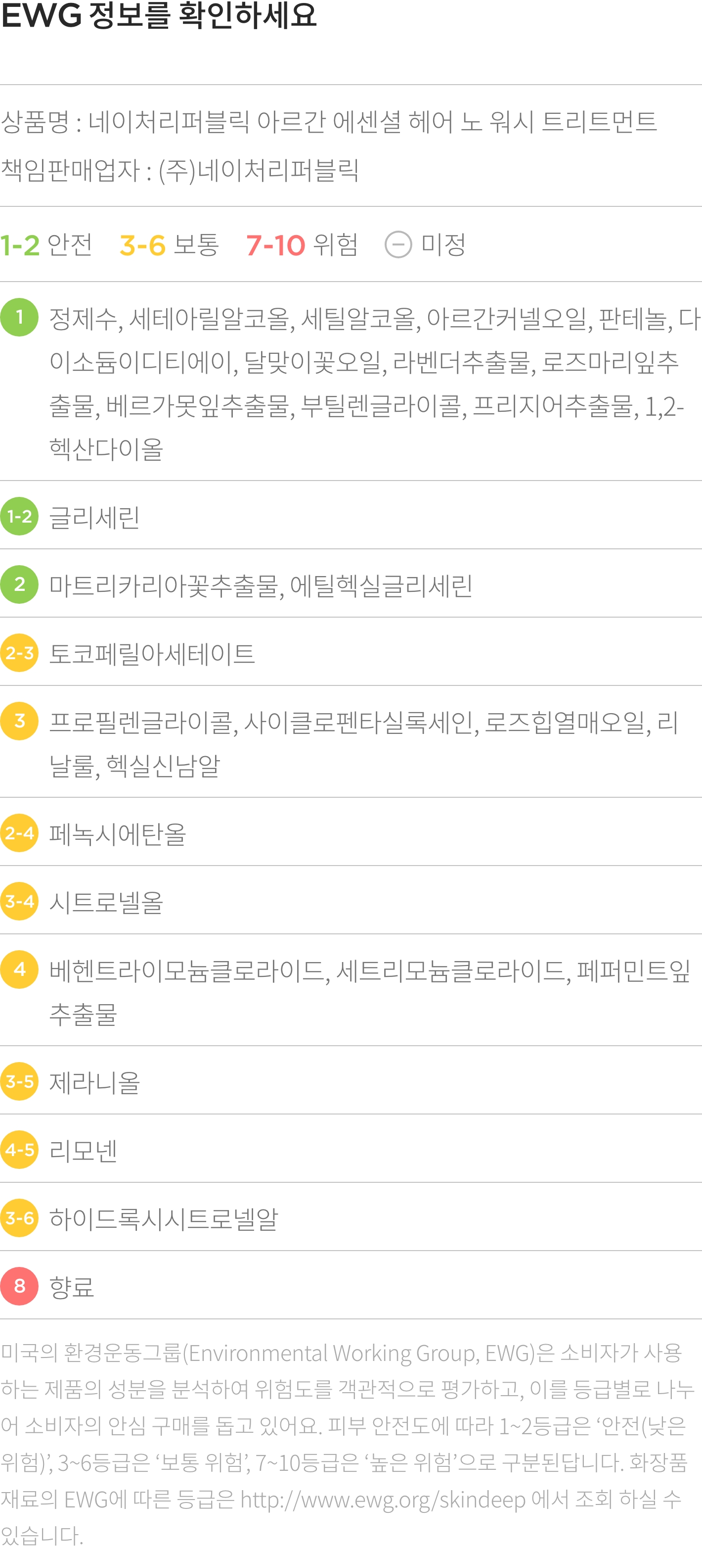Screen dimensions: 702x1551
Task: Click the yellow 2-4 grade badge
Action: click(19, 833)
